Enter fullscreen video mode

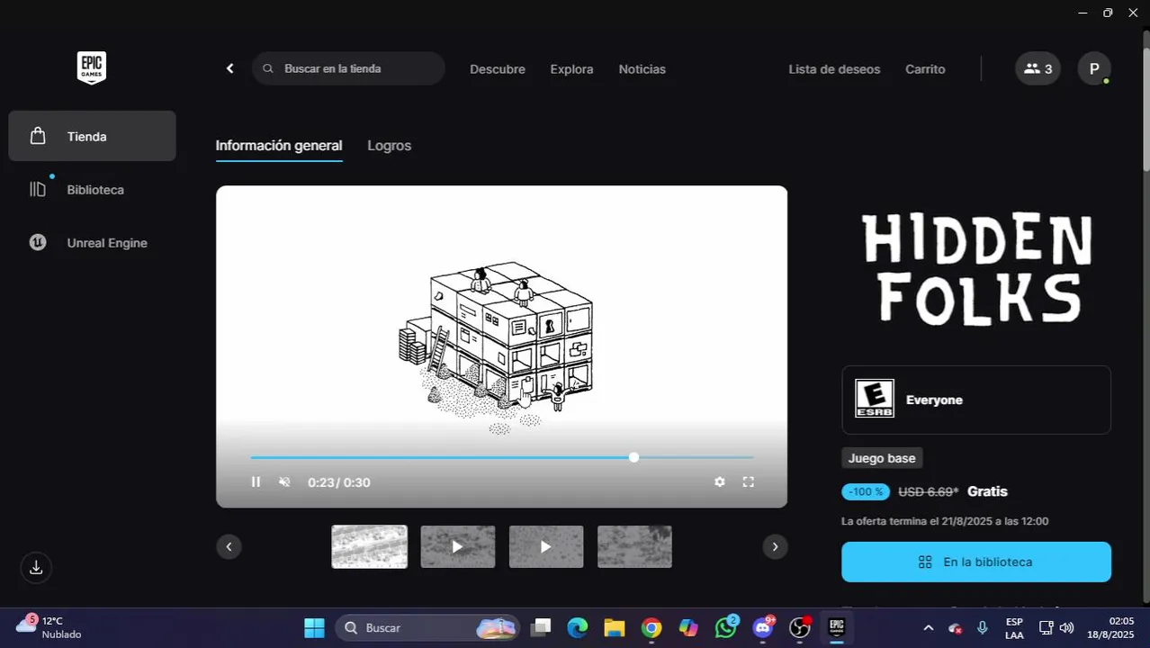[x=748, y=482]
